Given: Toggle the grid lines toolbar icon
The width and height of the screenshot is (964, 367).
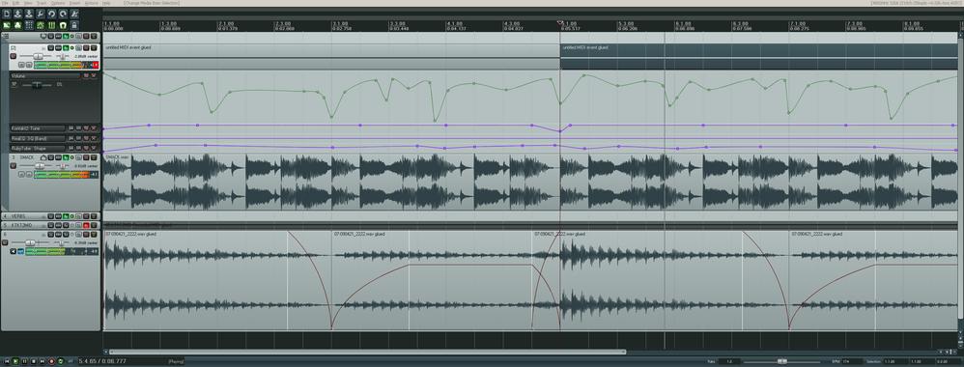Looking at the screenshot, I should pyautogui.click(x=51, y=25).
